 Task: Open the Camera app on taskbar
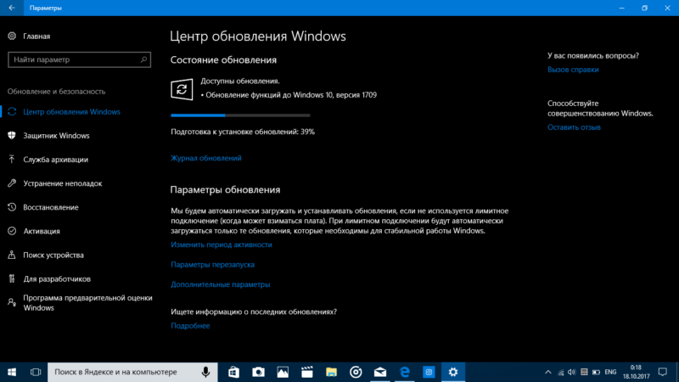pos(258,372)
